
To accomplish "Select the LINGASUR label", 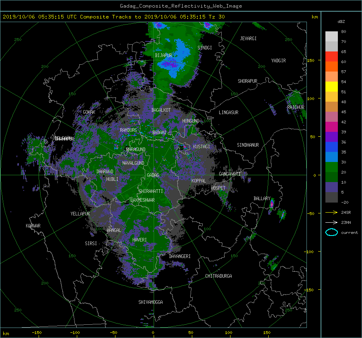I will (228, 113).
